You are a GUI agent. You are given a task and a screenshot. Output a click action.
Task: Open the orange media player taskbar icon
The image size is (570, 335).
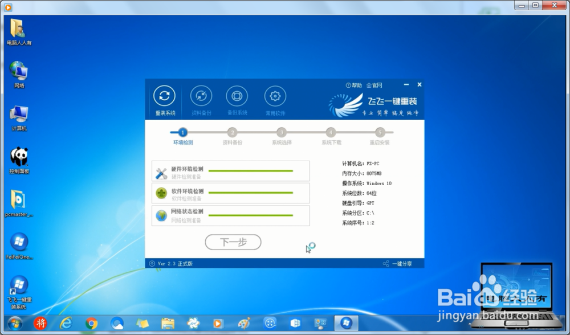click(x=218, y=323)
